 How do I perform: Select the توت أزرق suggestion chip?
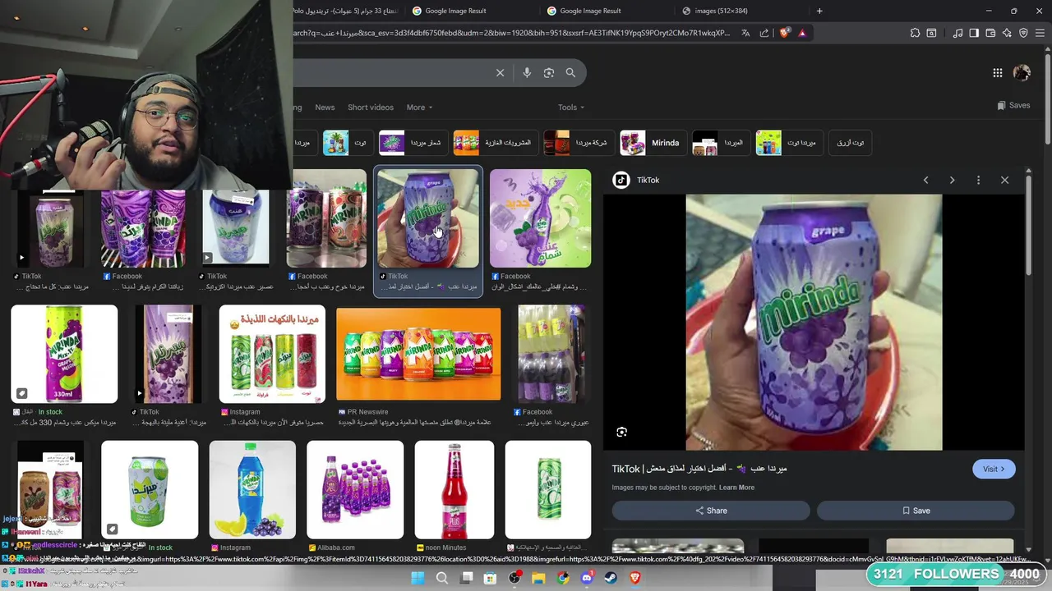point(850,143)
